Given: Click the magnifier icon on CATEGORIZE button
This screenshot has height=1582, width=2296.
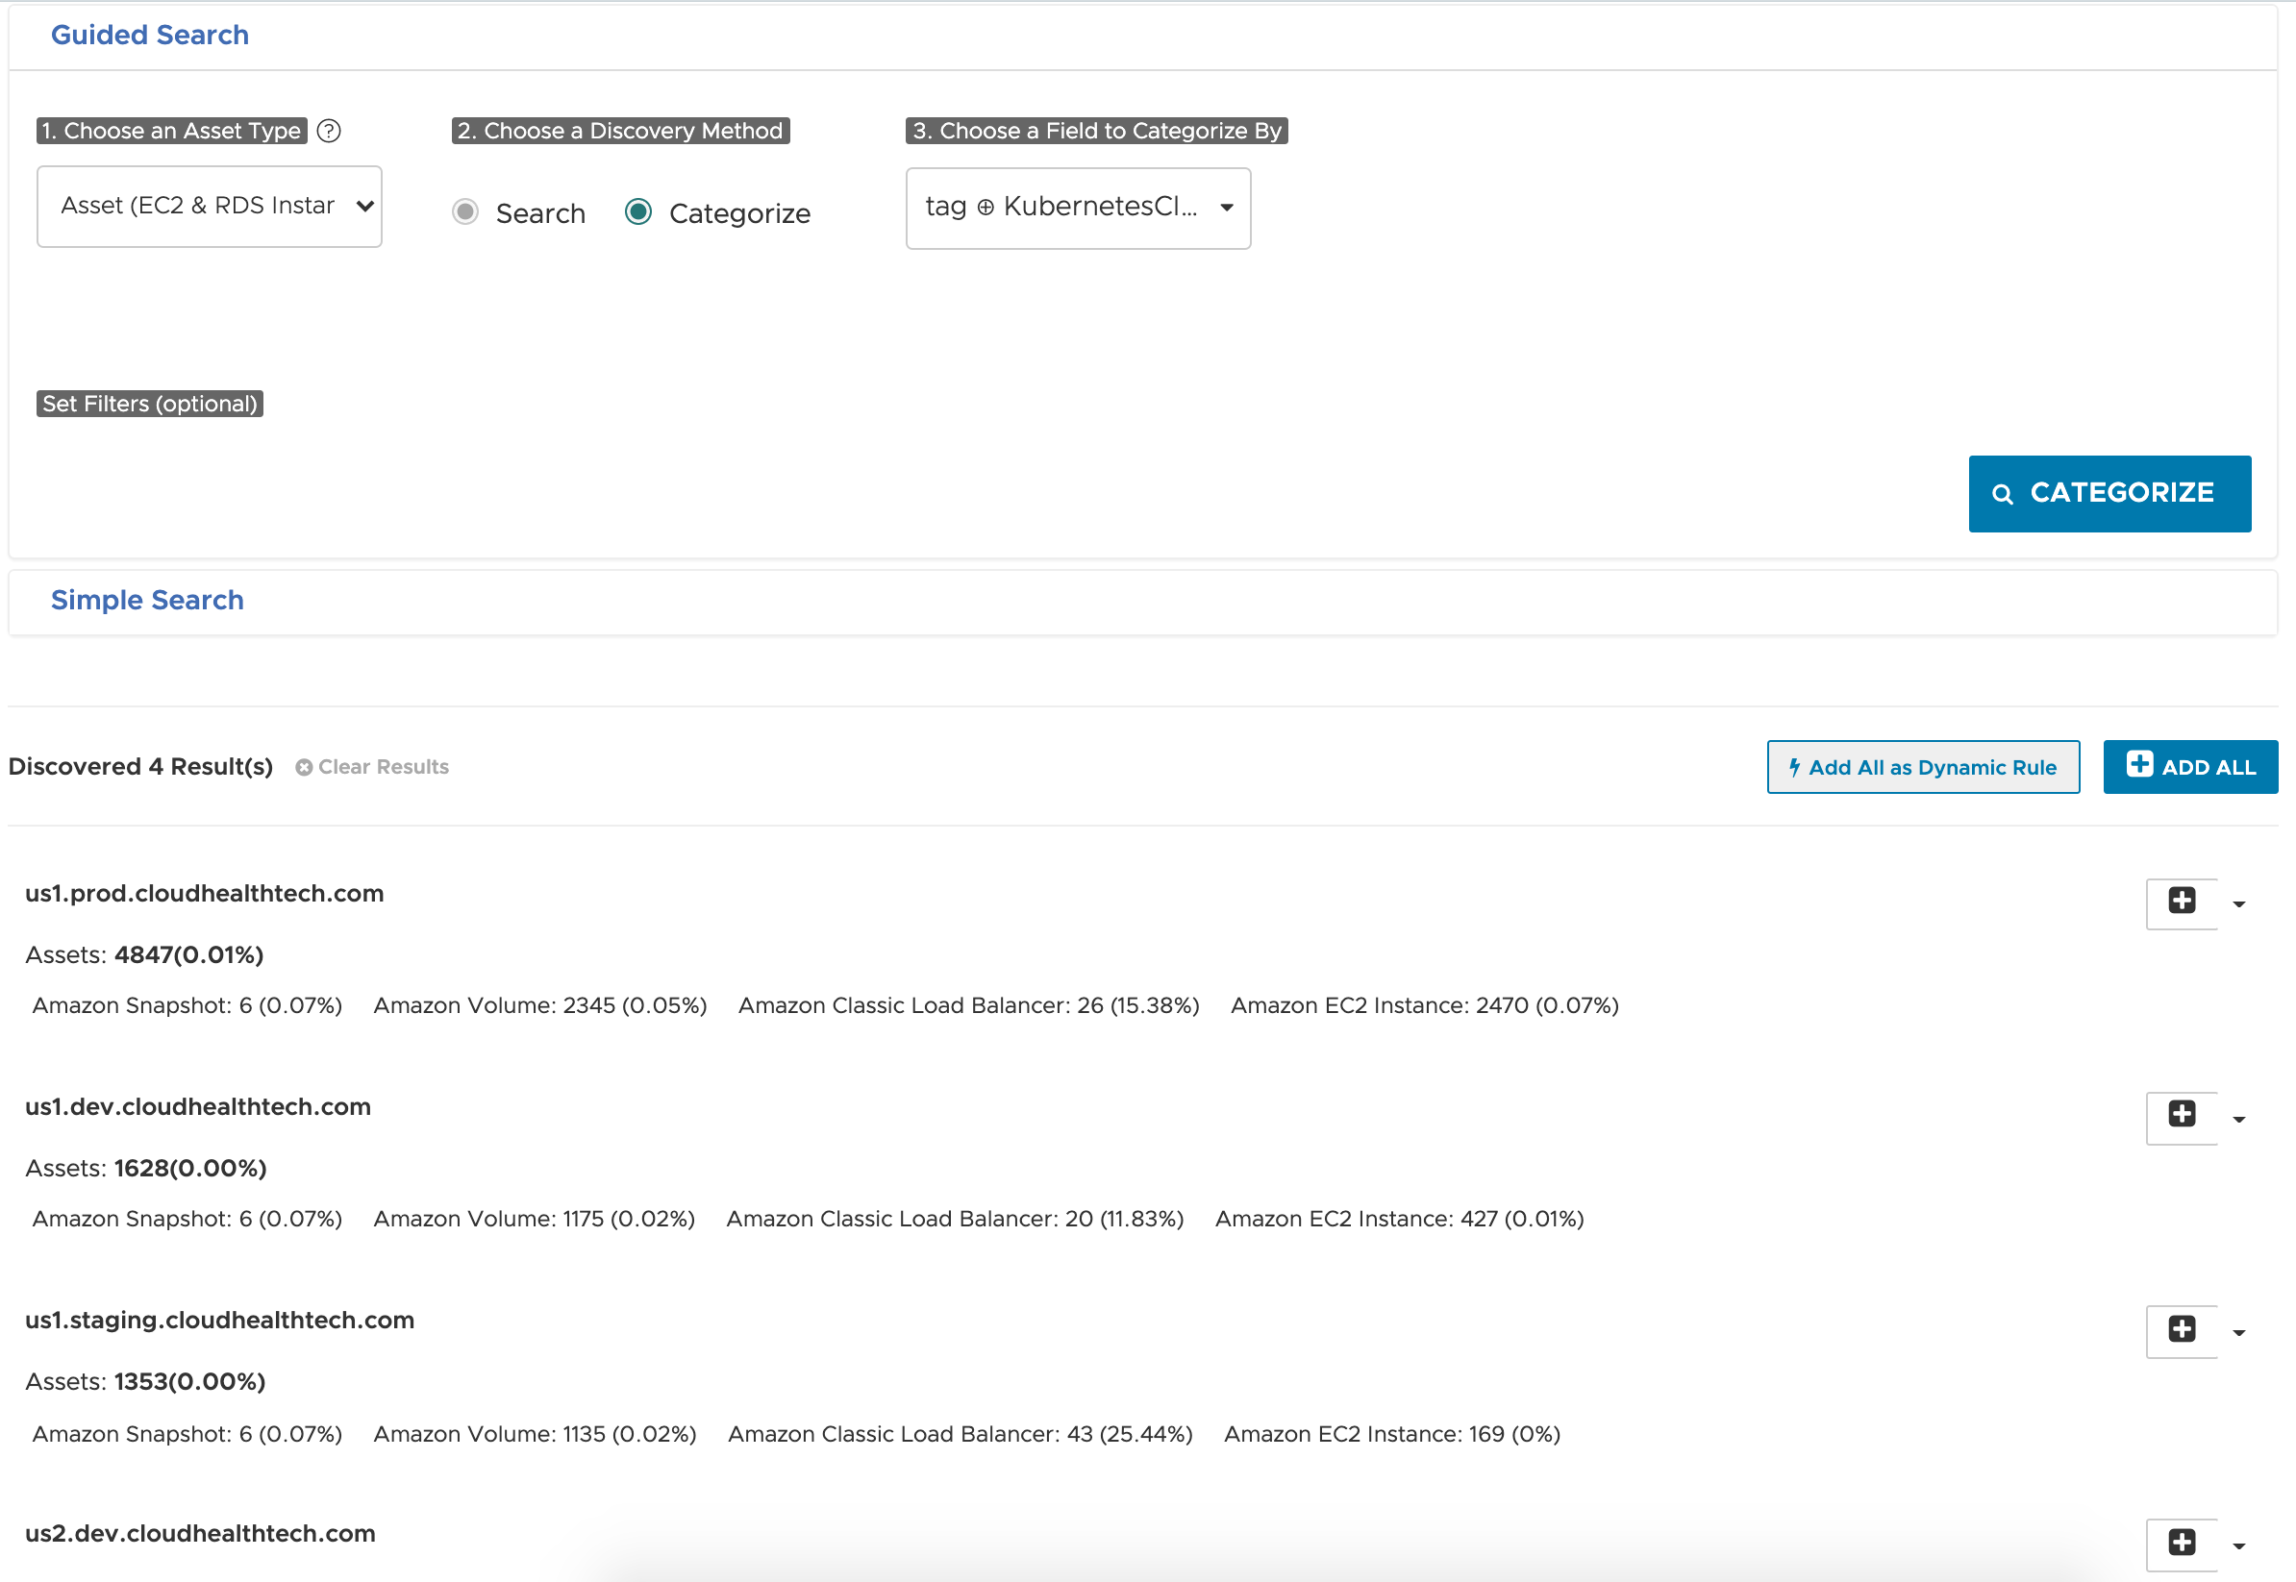Looking at the screenshot, I should (2001, 495).
